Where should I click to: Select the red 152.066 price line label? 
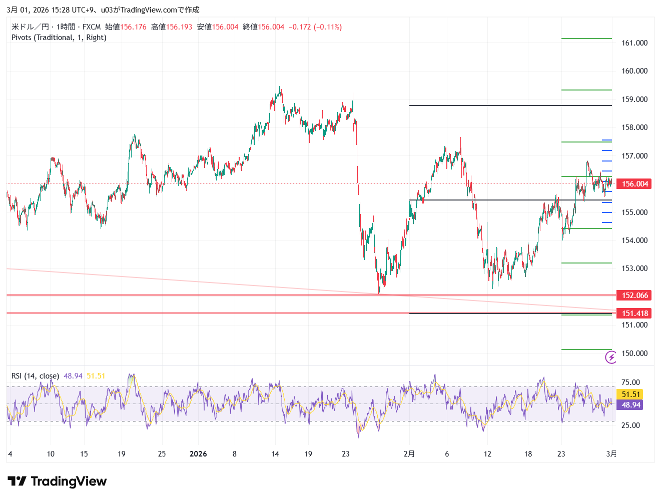point(634,295)
